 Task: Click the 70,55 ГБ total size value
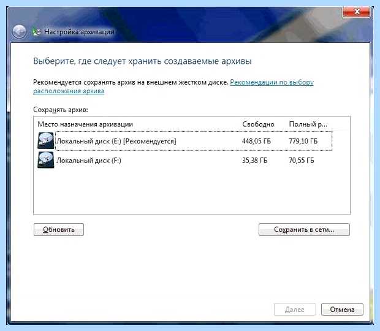[x=302, y=161]
